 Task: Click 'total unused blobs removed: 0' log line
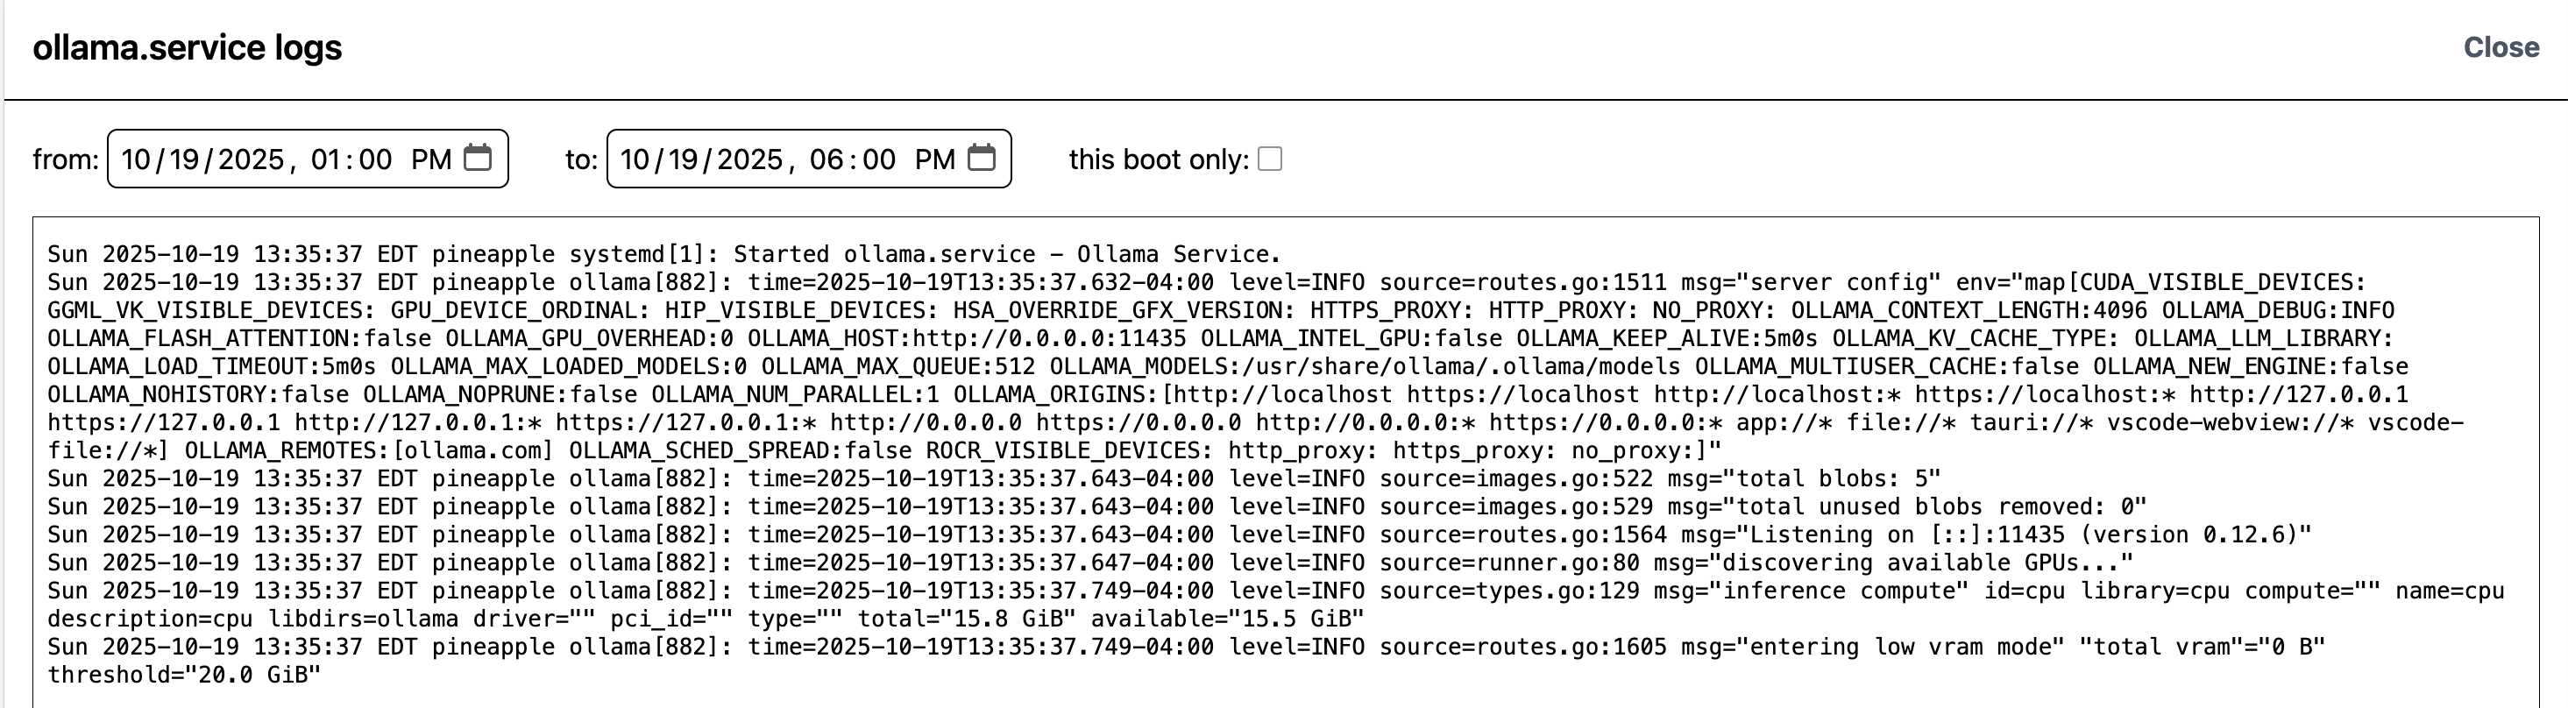pos(1096,506)
